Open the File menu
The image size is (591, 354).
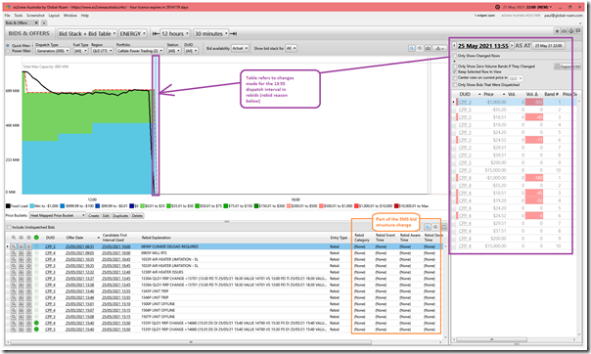coord(7,16)
